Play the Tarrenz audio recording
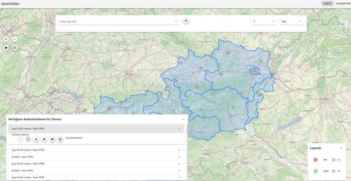 (36, 139)
